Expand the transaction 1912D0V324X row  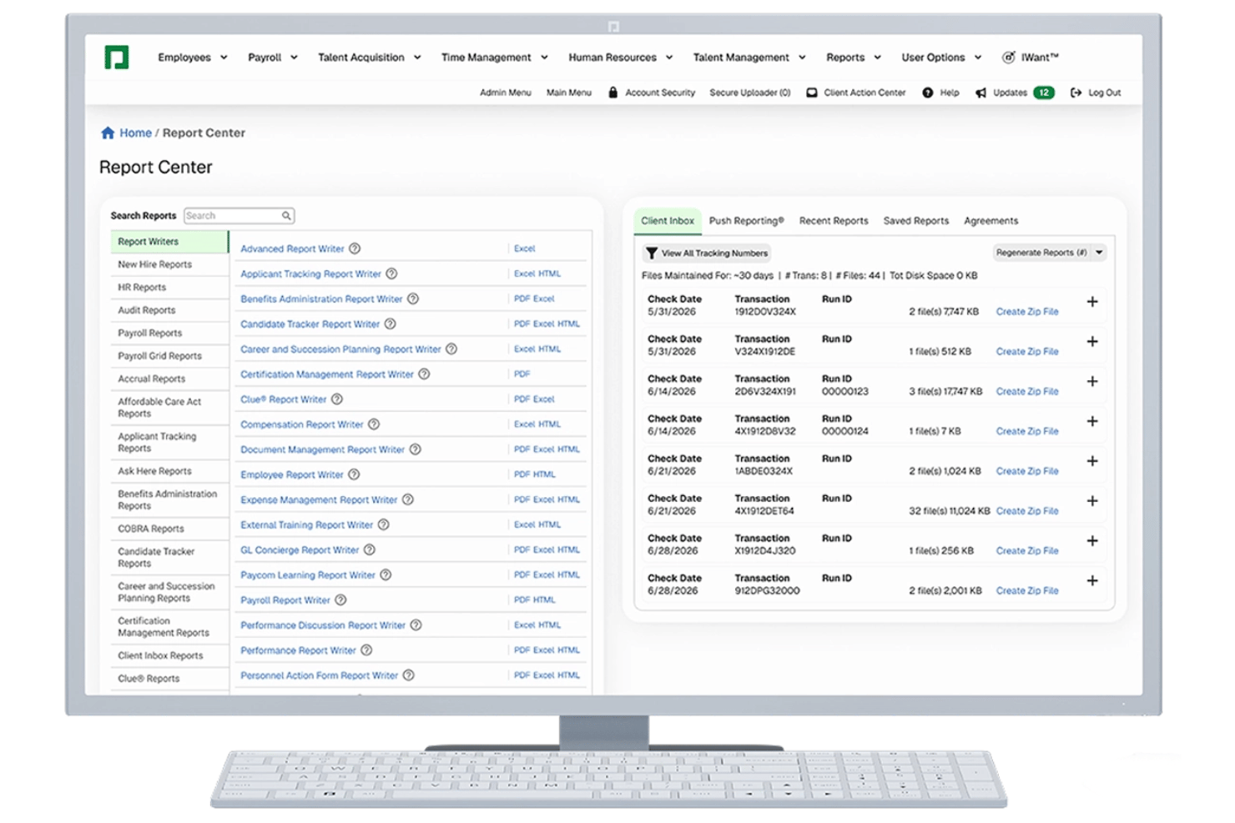pos(1091,302)
